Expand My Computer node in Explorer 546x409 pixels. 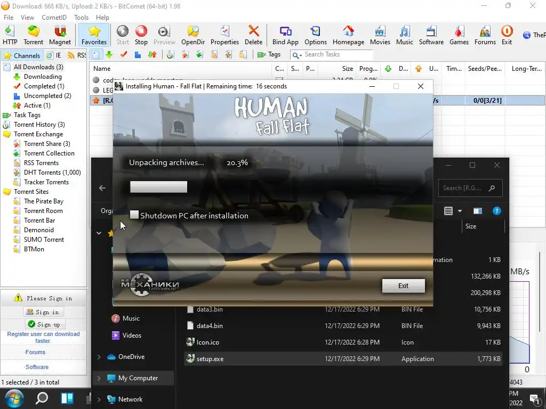coord(99,378)
